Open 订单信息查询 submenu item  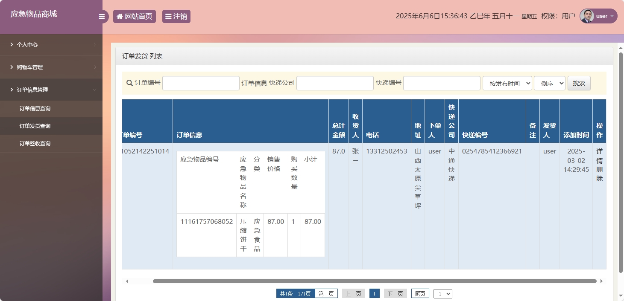click(35, 109)
